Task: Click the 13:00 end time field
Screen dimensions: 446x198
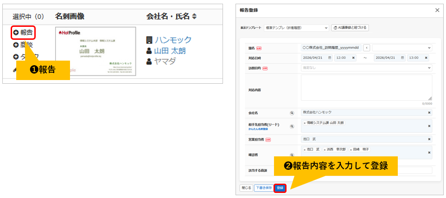Action: [418, 57]
